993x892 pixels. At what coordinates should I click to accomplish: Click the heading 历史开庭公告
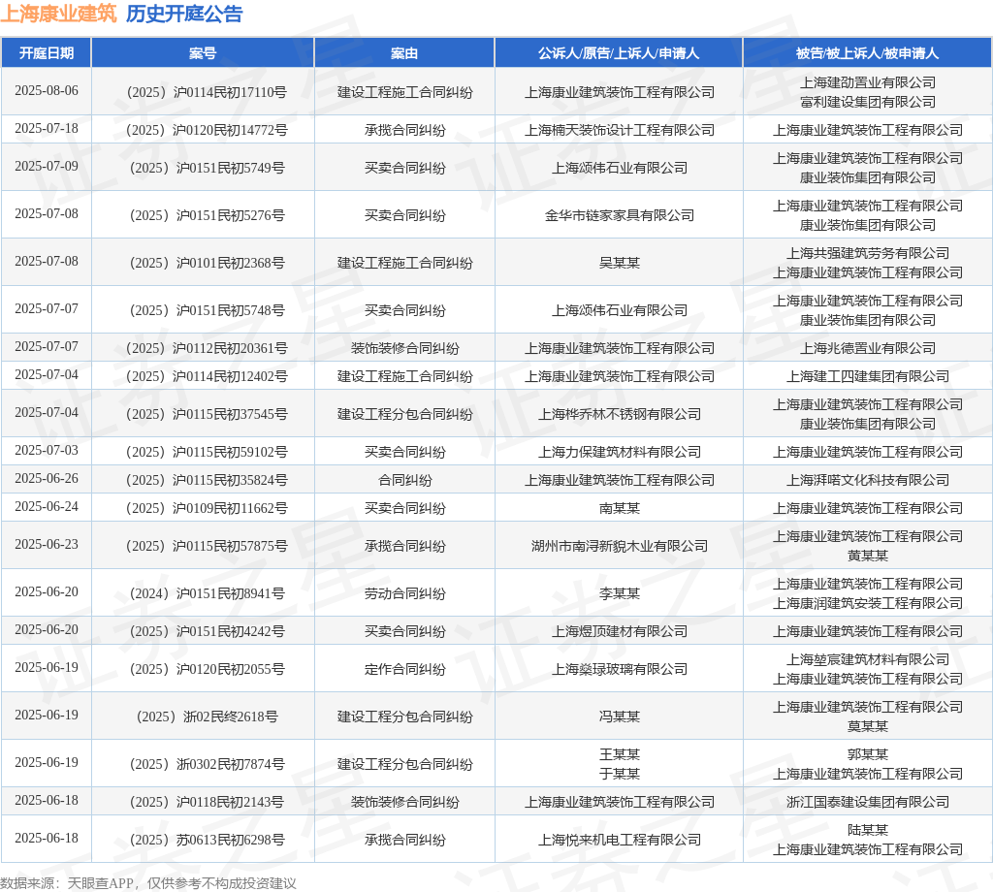click(x=184, y=14)
